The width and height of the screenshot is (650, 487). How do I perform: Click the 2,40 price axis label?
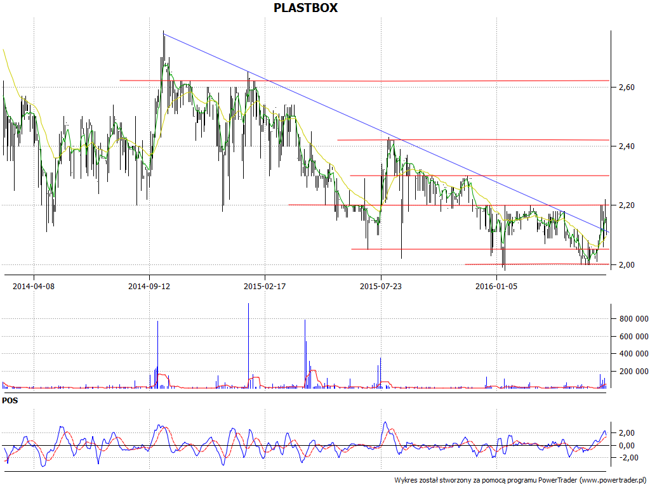click(x=627, y=146)
